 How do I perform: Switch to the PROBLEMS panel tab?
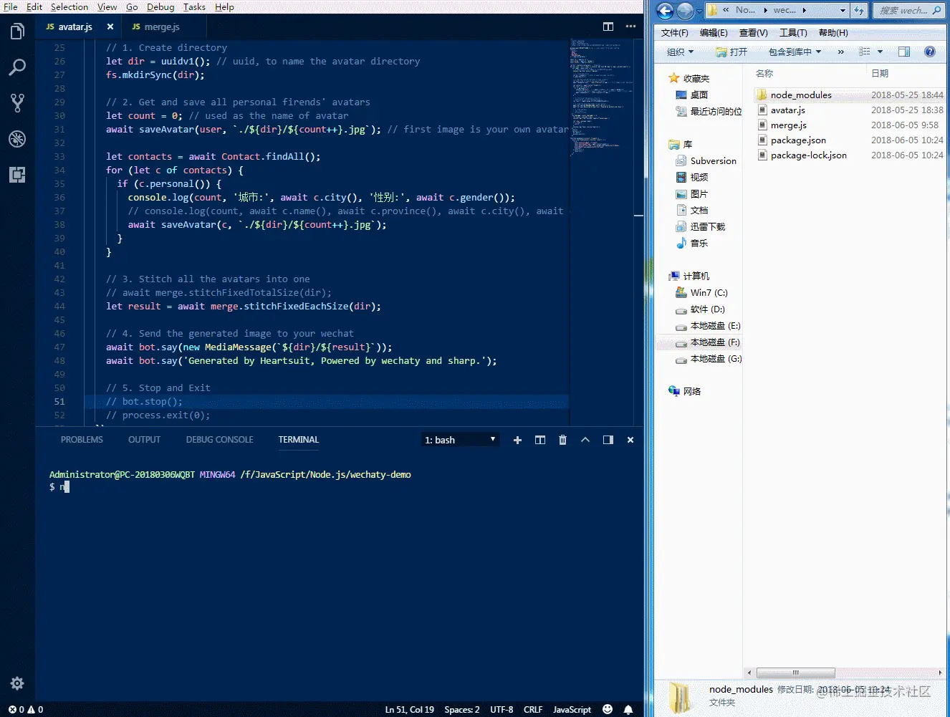[82, 440]
